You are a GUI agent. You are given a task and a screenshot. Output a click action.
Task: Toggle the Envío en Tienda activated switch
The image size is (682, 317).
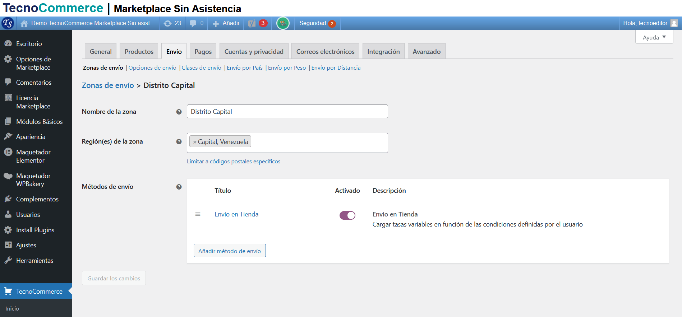tap(347, 215)
